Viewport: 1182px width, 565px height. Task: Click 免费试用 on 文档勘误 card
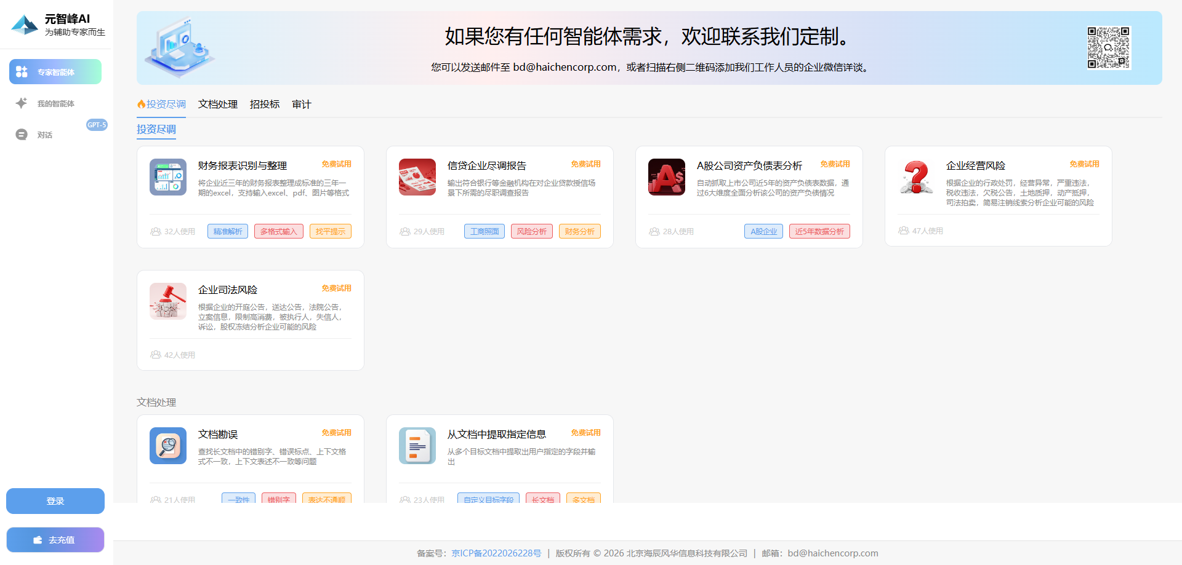336,433
